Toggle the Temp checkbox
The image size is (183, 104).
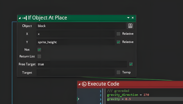point(118,72)
